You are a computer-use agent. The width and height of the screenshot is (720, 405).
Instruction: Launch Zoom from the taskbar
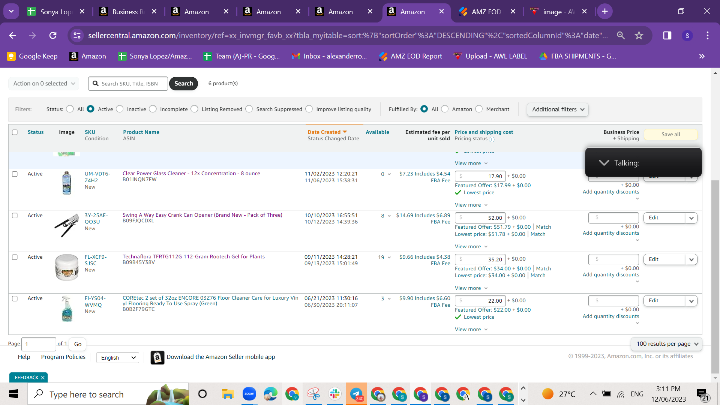[x=249, y=394]
